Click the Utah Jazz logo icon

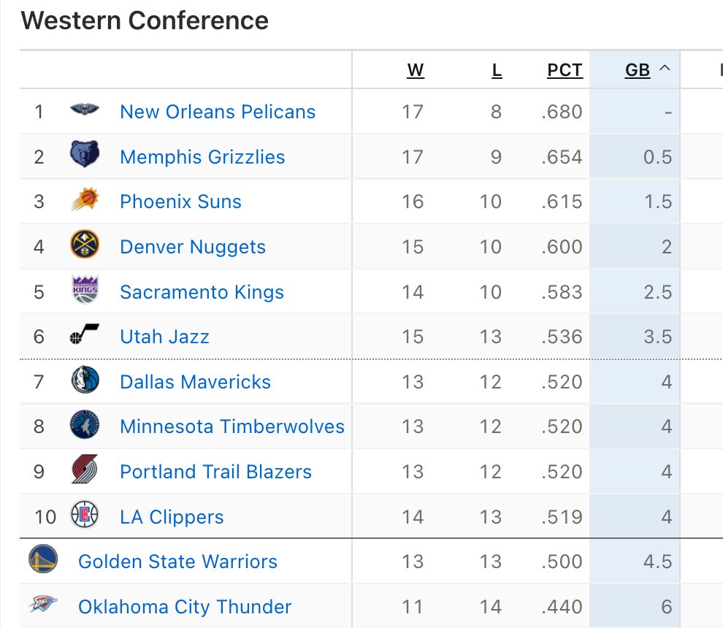point(85,335)
